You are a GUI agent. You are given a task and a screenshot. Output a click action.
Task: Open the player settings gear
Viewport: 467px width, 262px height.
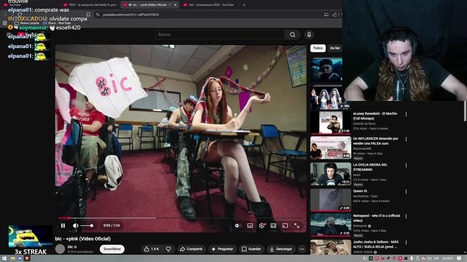click(x=262, y=226)
